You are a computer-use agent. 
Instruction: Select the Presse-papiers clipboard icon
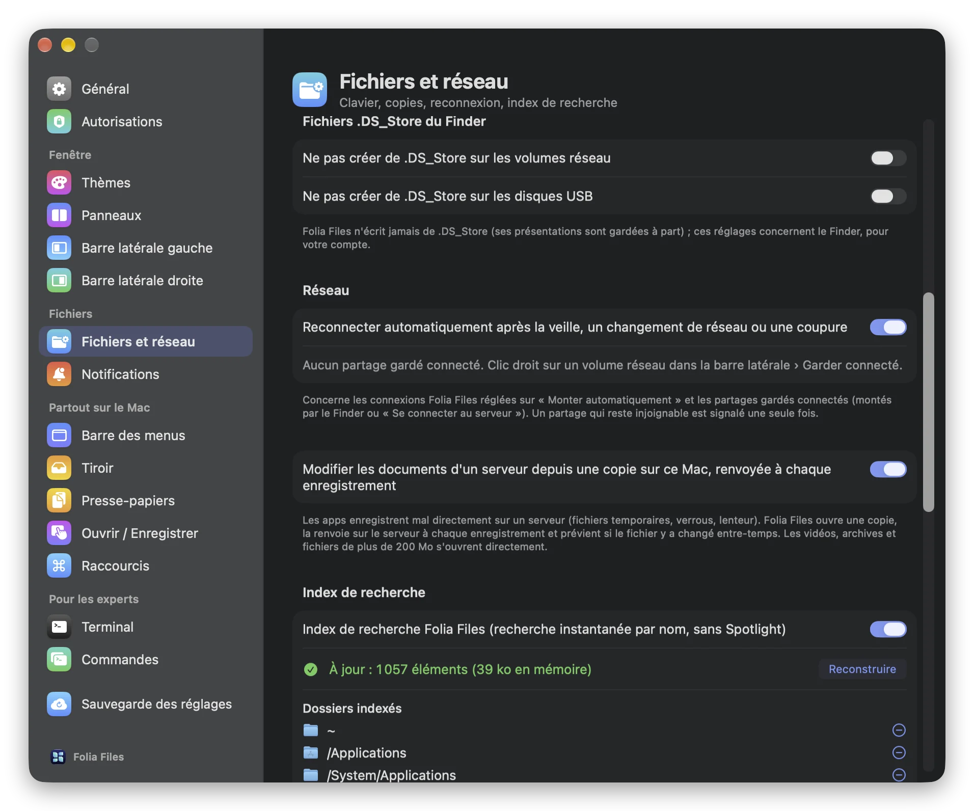tap(59, 501)
